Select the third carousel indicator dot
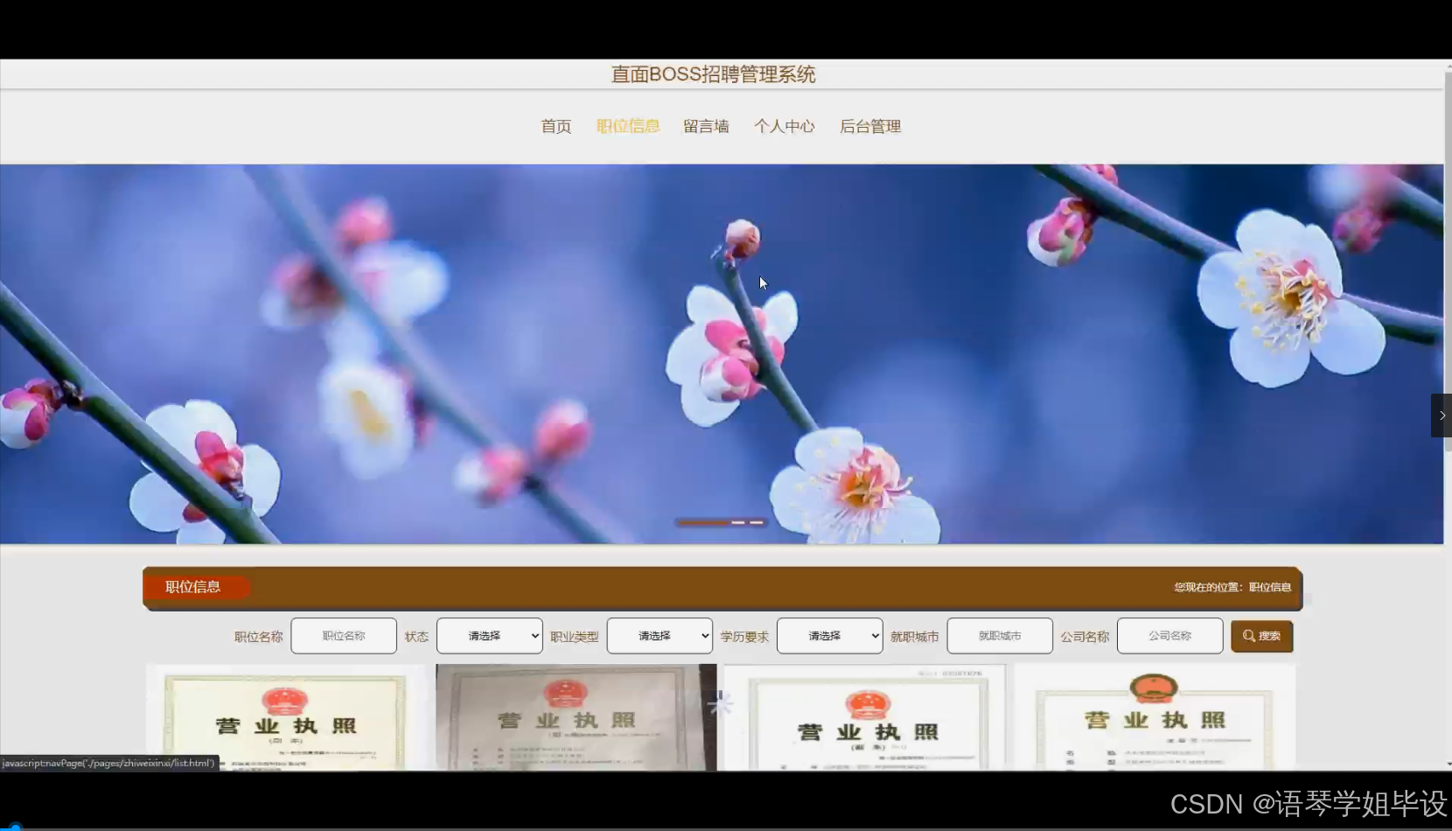 pos(757,522)
